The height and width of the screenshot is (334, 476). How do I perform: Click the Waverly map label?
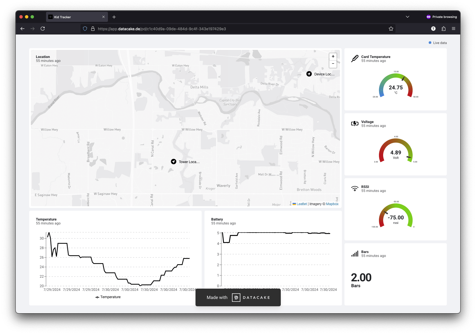(x=224, y=186)
